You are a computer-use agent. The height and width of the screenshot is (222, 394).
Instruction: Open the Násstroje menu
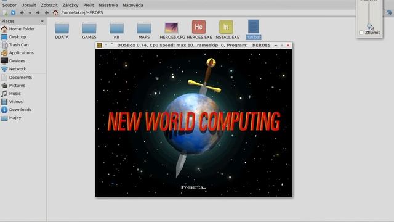click(108, 5)
